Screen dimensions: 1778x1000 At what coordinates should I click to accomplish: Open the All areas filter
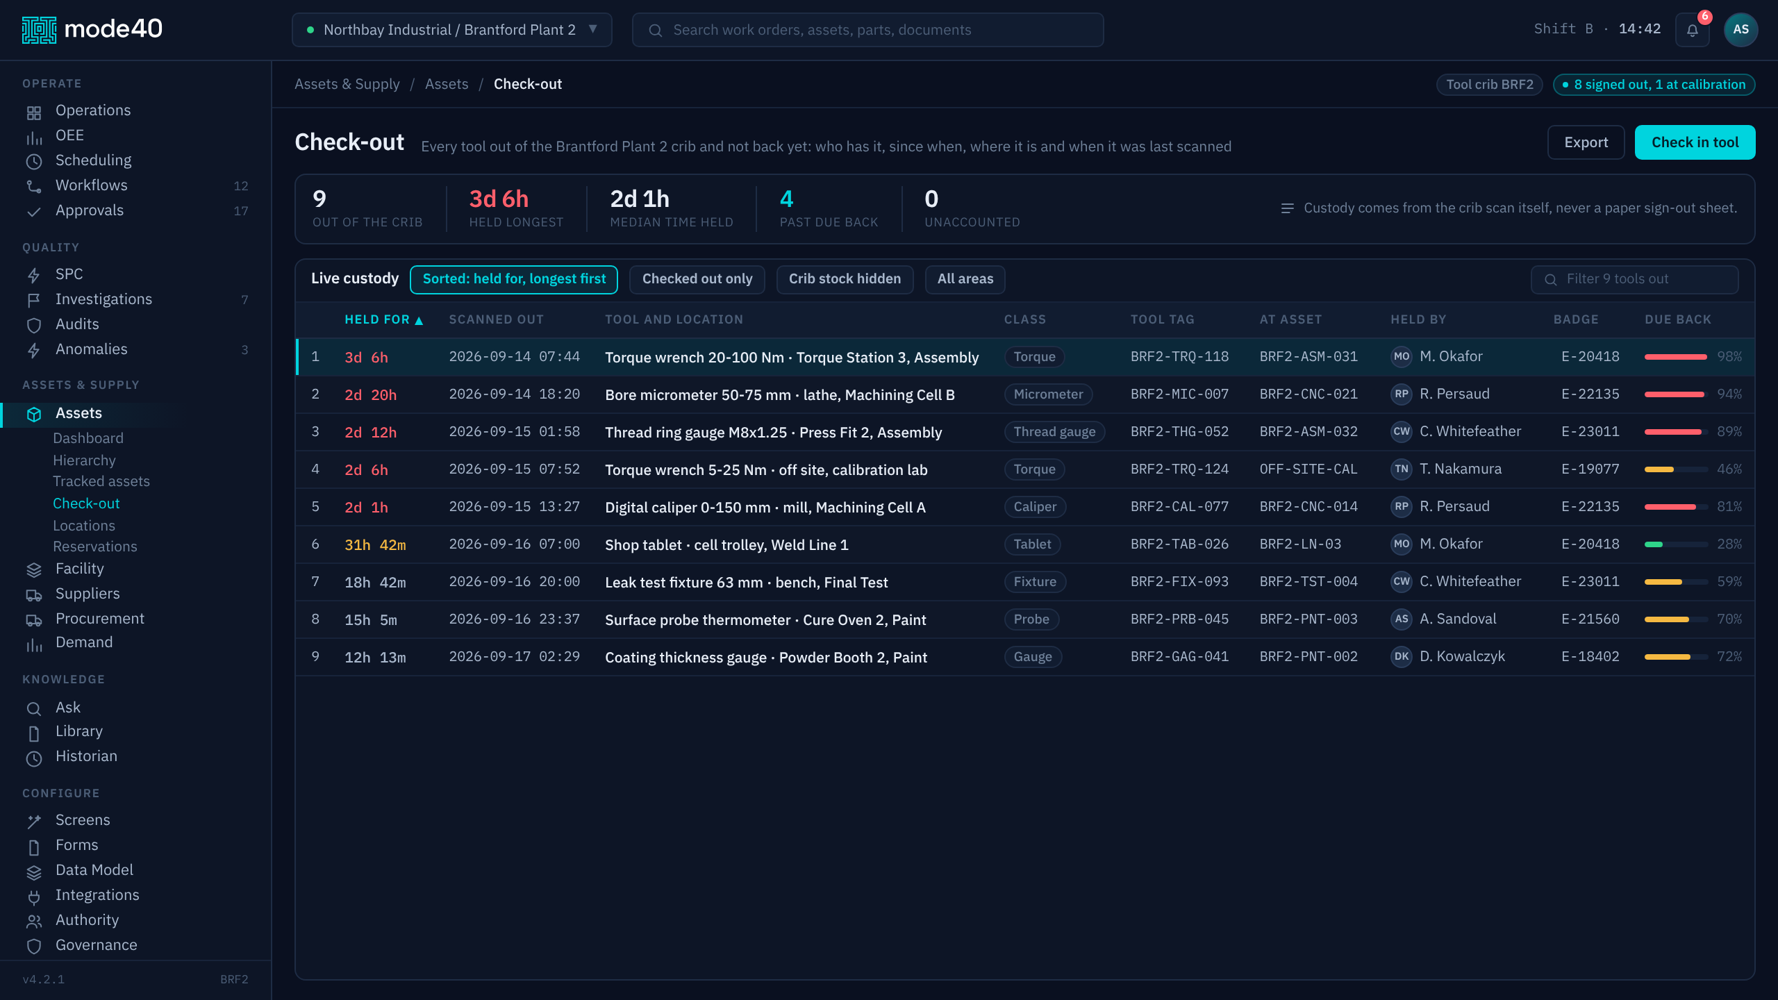(x=965, y=279)
